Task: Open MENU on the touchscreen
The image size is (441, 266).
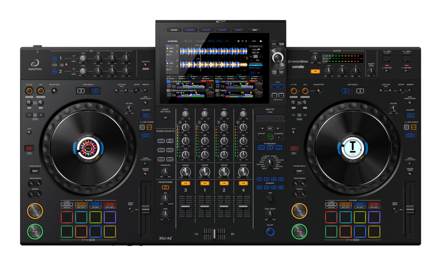Action: [254, 30]
